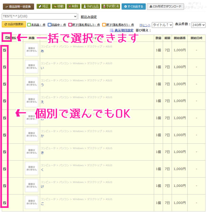Click the 予約出品 scheduled listing button
Viewport: 207px width, 213px height.
pyautogui.click(x=90, y=6)
